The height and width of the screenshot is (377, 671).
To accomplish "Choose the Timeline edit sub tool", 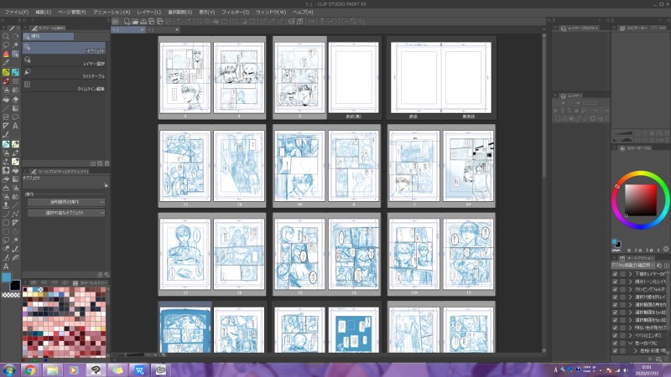I will pyautogui.click(x=65, y=85).
